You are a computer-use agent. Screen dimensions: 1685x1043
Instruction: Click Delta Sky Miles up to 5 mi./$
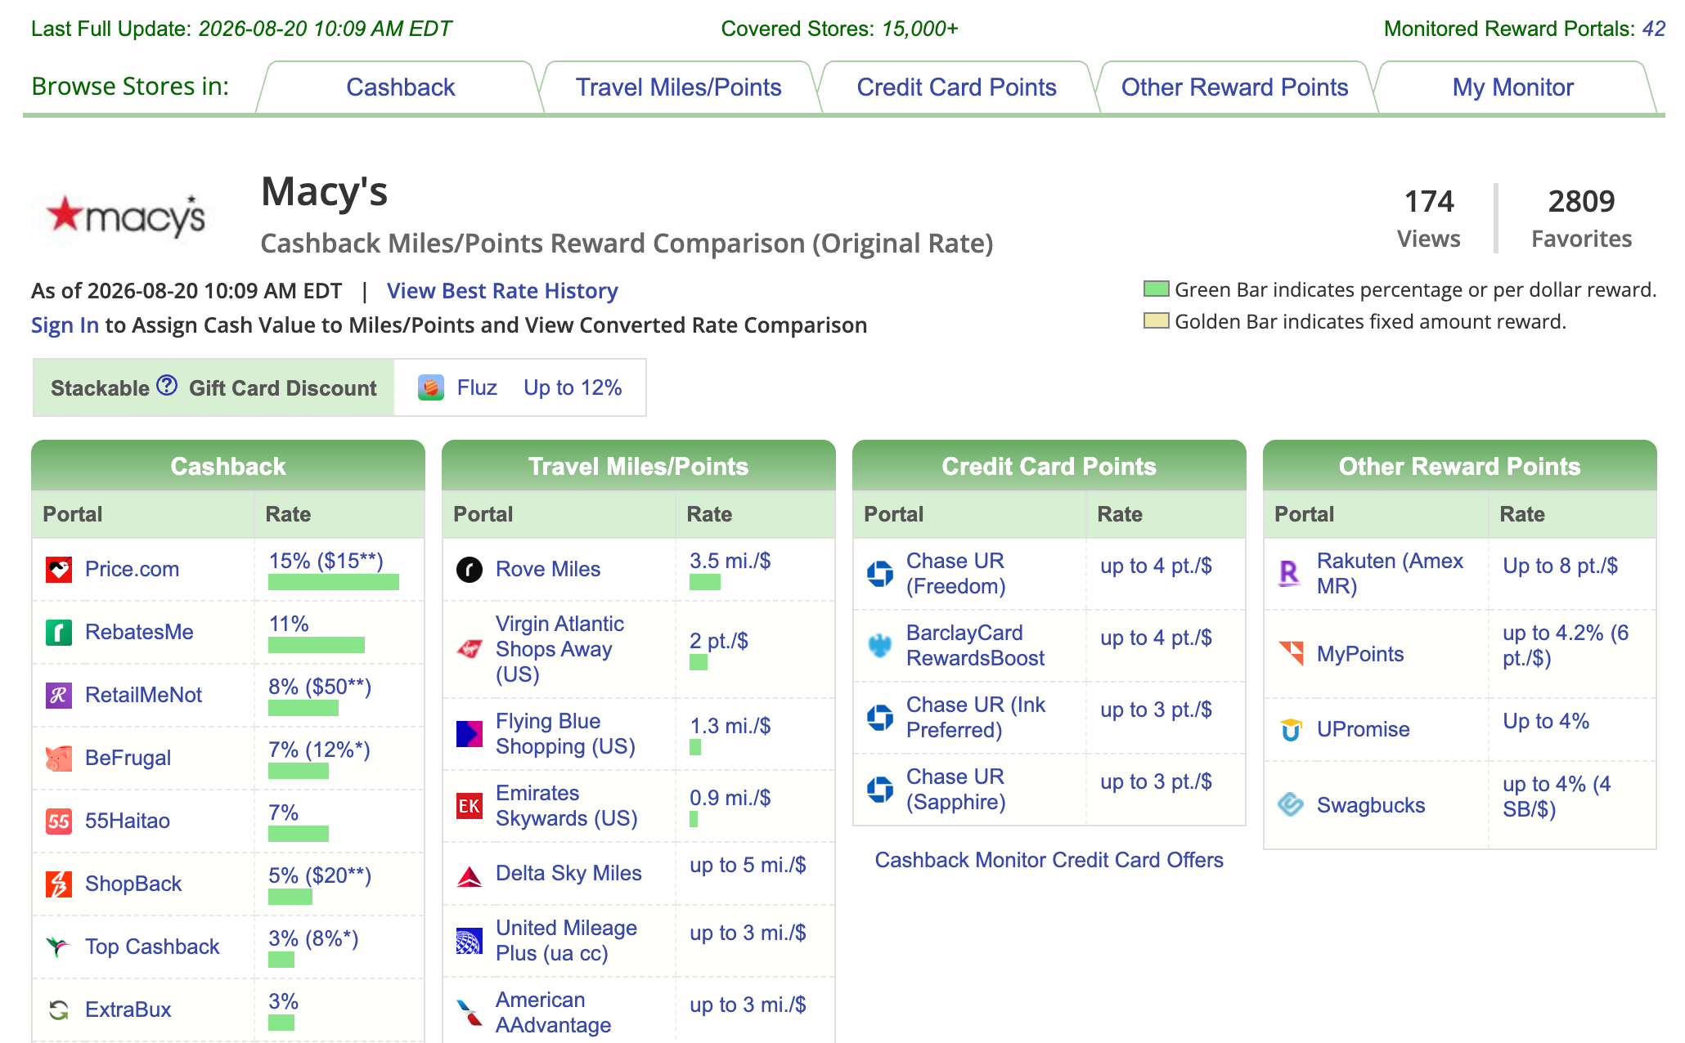point(748,866)
